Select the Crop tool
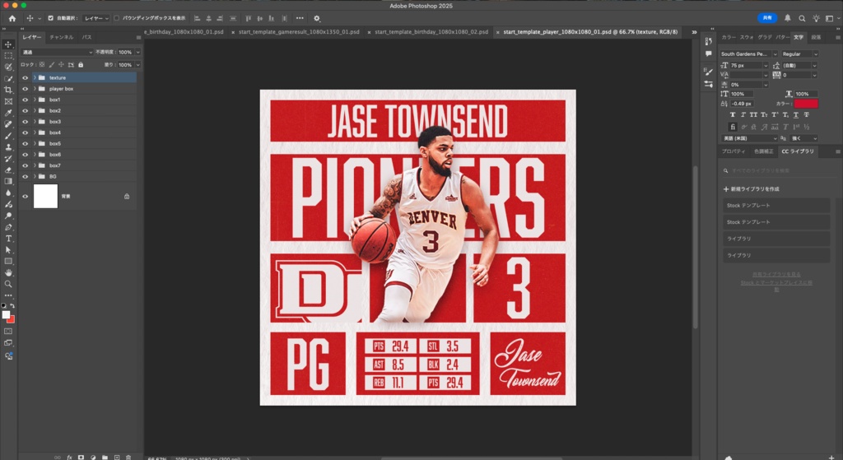This screenshot has height=460, width=843. tap(8, 90)
